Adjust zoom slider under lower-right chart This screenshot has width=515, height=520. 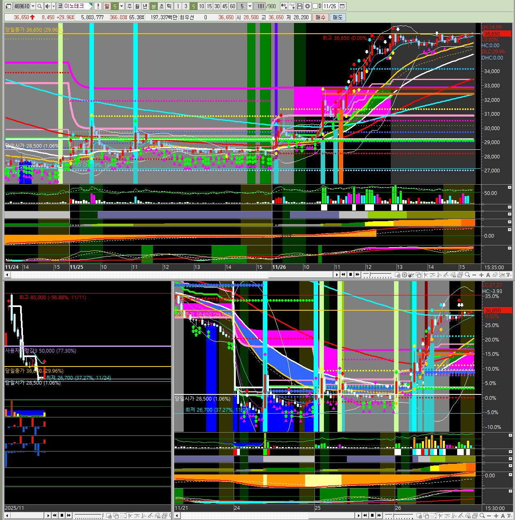pos(399,515)
